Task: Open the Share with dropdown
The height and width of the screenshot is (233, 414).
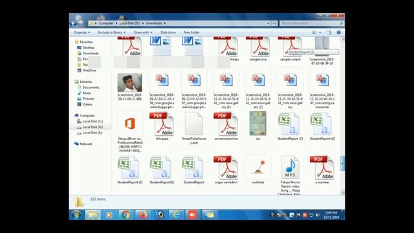Action: pos(143,32)
